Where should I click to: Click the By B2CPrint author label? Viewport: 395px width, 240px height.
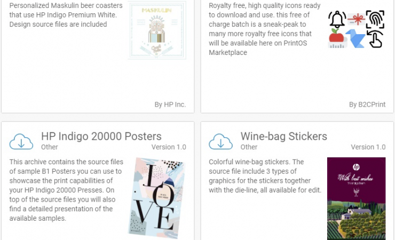(x=367, y=105)
